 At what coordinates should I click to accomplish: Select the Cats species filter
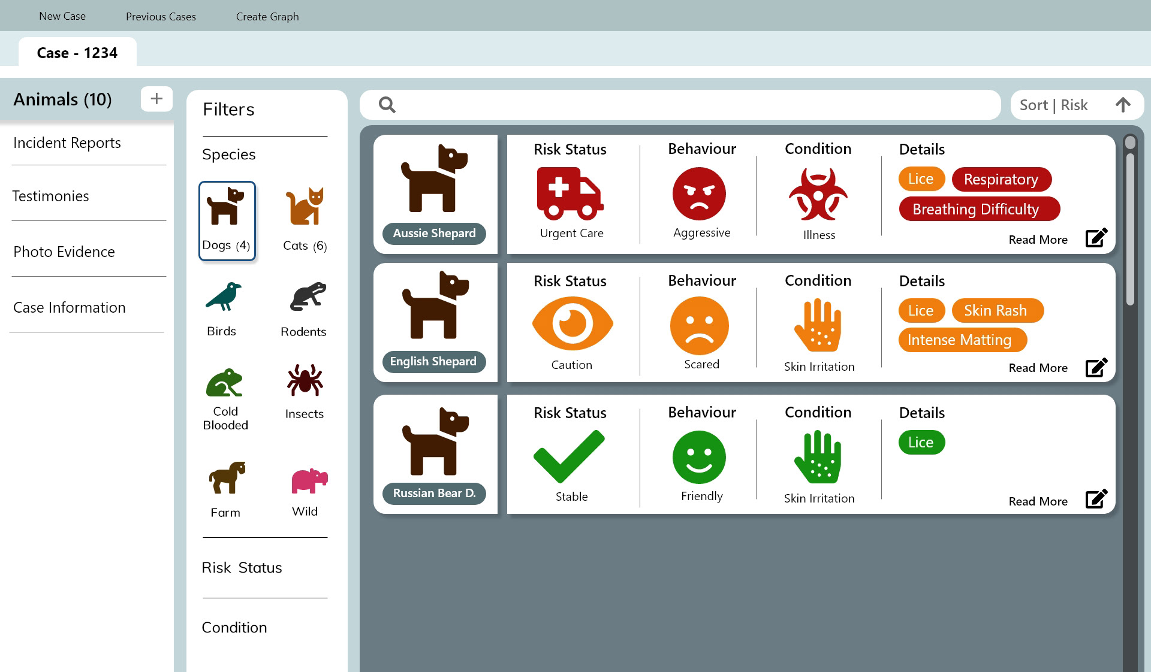click(x=305, y=220)
